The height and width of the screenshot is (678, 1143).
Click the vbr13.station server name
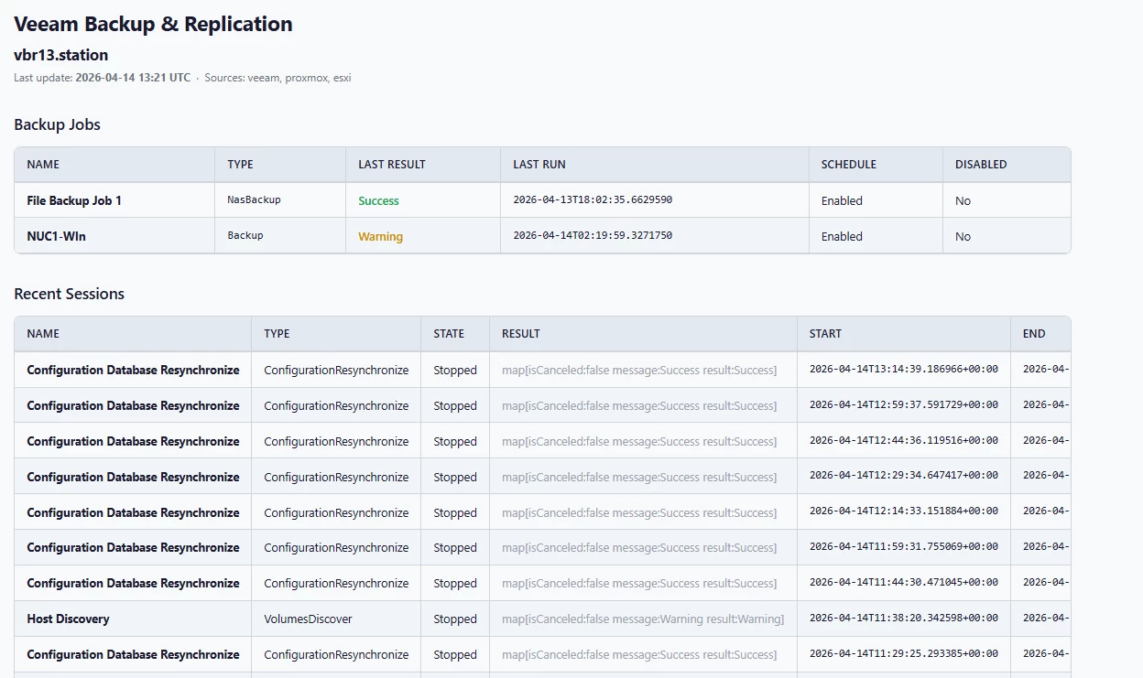pos(60,55)
